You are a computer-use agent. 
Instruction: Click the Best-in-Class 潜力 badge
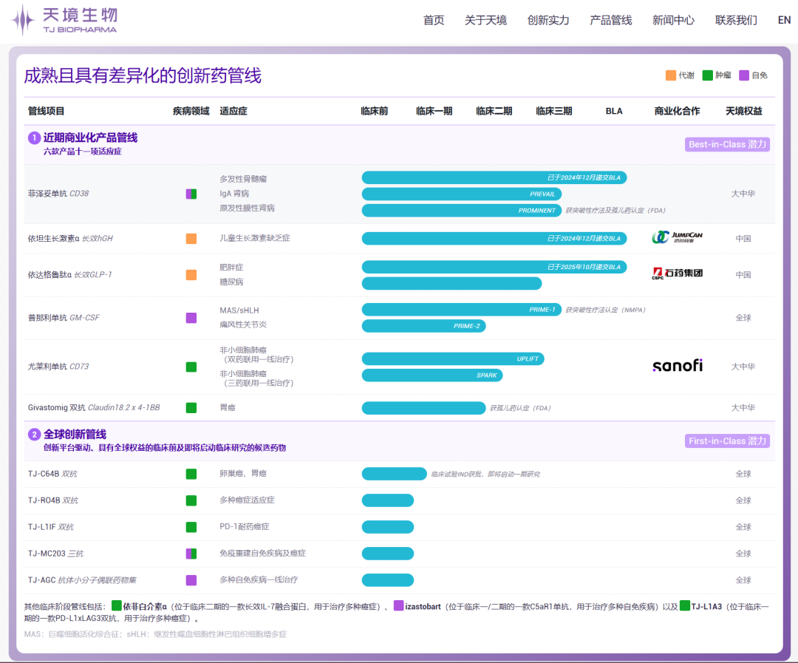click(727, 144)
